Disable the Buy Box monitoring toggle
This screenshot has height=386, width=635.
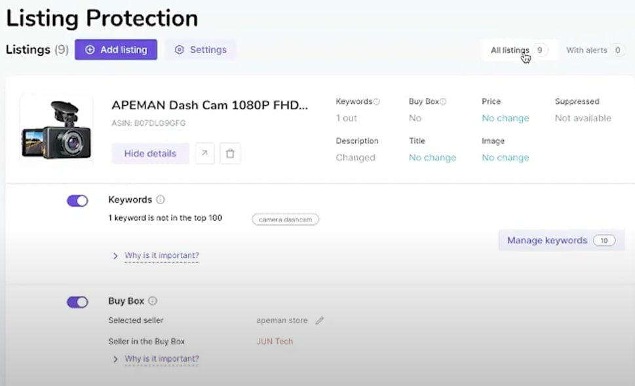tap(77, 302)
